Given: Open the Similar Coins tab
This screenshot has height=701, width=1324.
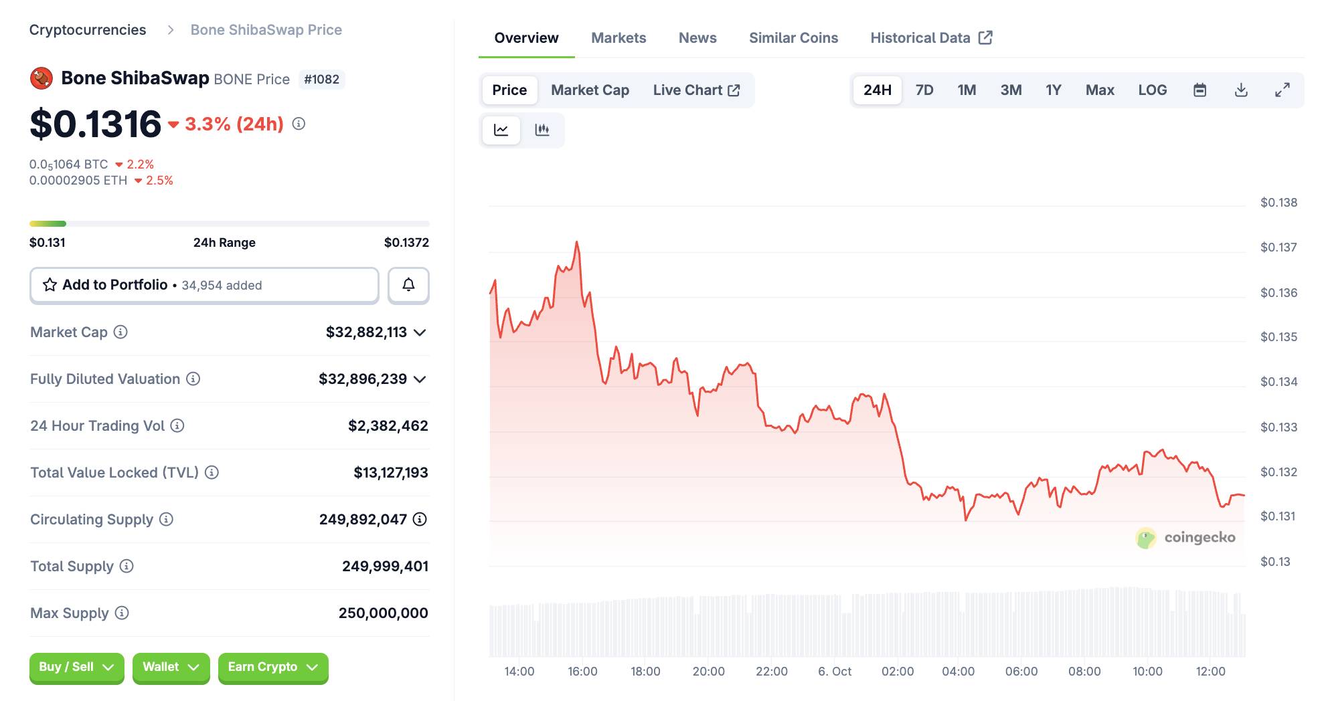Looking at the screenshot, I should [793, 38].
